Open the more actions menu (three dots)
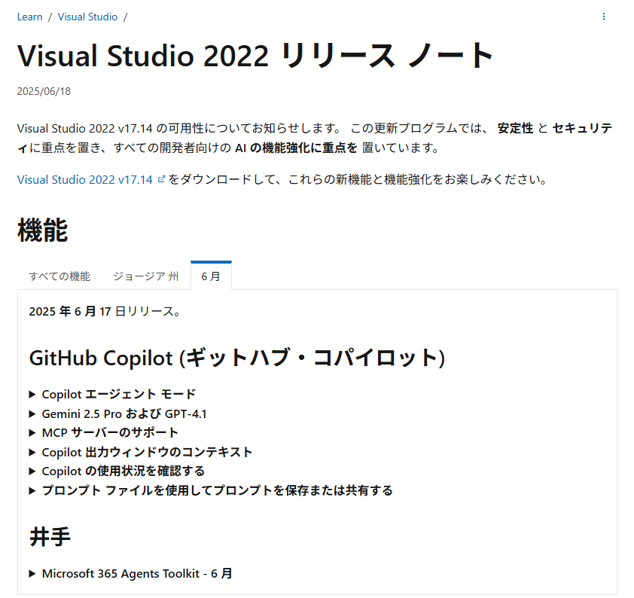This screenshot has height=598, width=634. click(604, 17)
